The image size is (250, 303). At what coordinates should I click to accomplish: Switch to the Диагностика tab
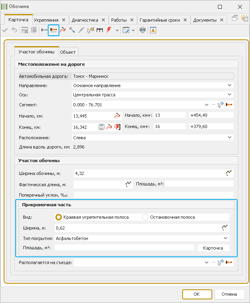point(84,20)
